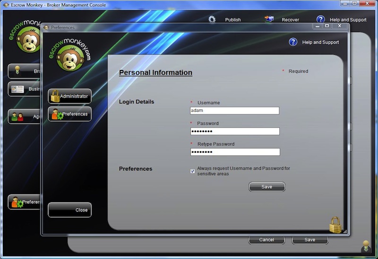The width and height of the screenshot is (378, 259).
Task: Click Publish in the main toolbar
Action: [232, 20]
